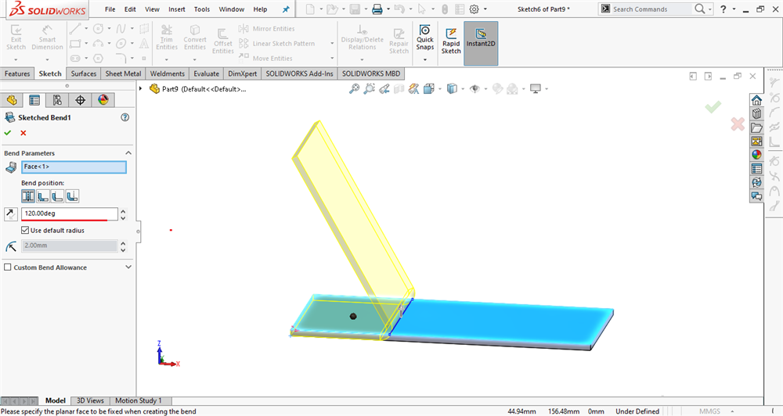
Task: Open the Hide/Show Items eye icon
Action: pyautogui.click(x=475, y=89)
